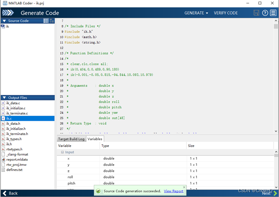Open the View Report link

[x=173, y=191]
